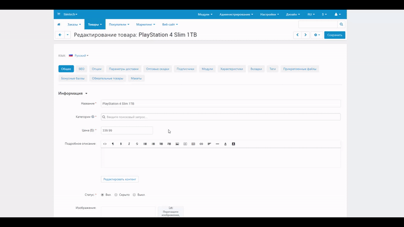Go back using the left arrow button
404x227 pixels.
pos(60,35)
